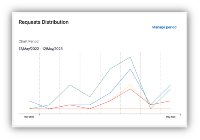The height and width of the screenshot is (140, 200).
Task: Click where the green line drops to baseline
Action: click(x=151, y=109)
